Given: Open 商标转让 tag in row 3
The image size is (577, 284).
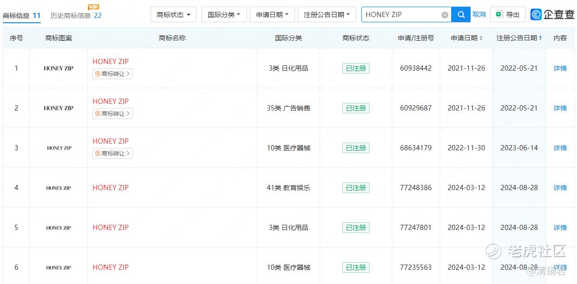Looking at the screenshot, I should pos(113,153).
